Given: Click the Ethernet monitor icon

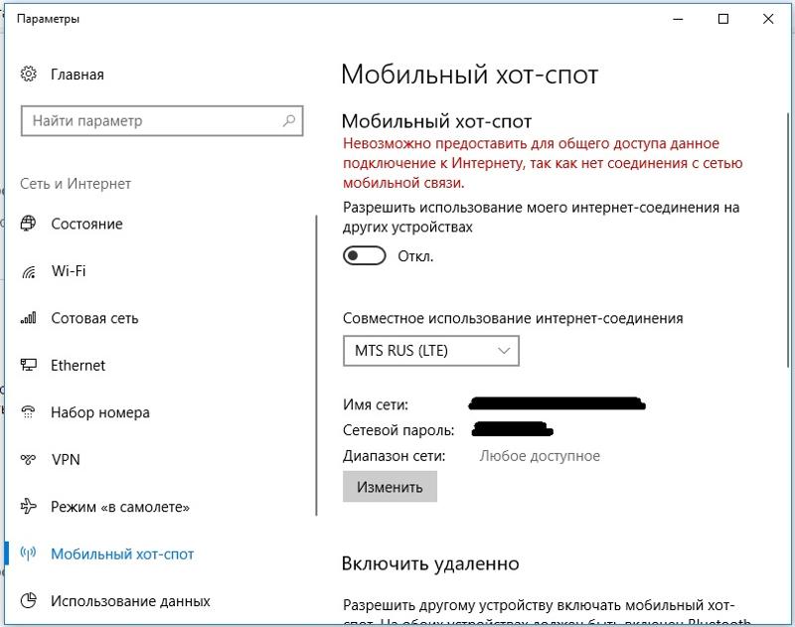Looking at the screenshot, I should [x=29, y=366].
